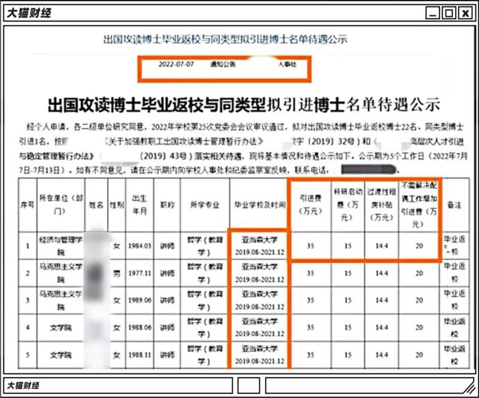Click 马克思主义学院 in row 2
479x398 pixels.
coord(61,273)
